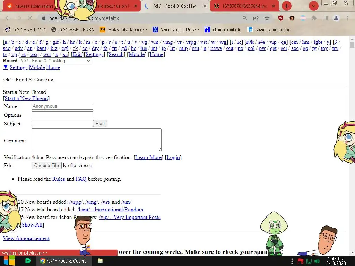Image resolution: width=355 pixels, height=266 pixels.
Task: Open the Board selection dropdown
Action: pyautogui.click(x=55, y=61)
